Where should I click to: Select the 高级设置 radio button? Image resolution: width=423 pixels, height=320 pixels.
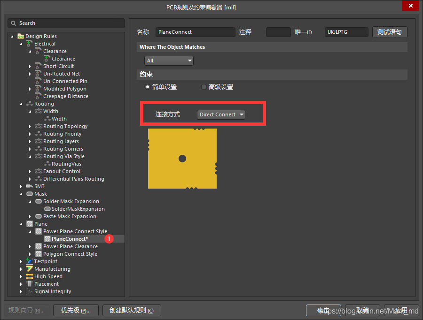pyautogui.click(x=204, y=87)
